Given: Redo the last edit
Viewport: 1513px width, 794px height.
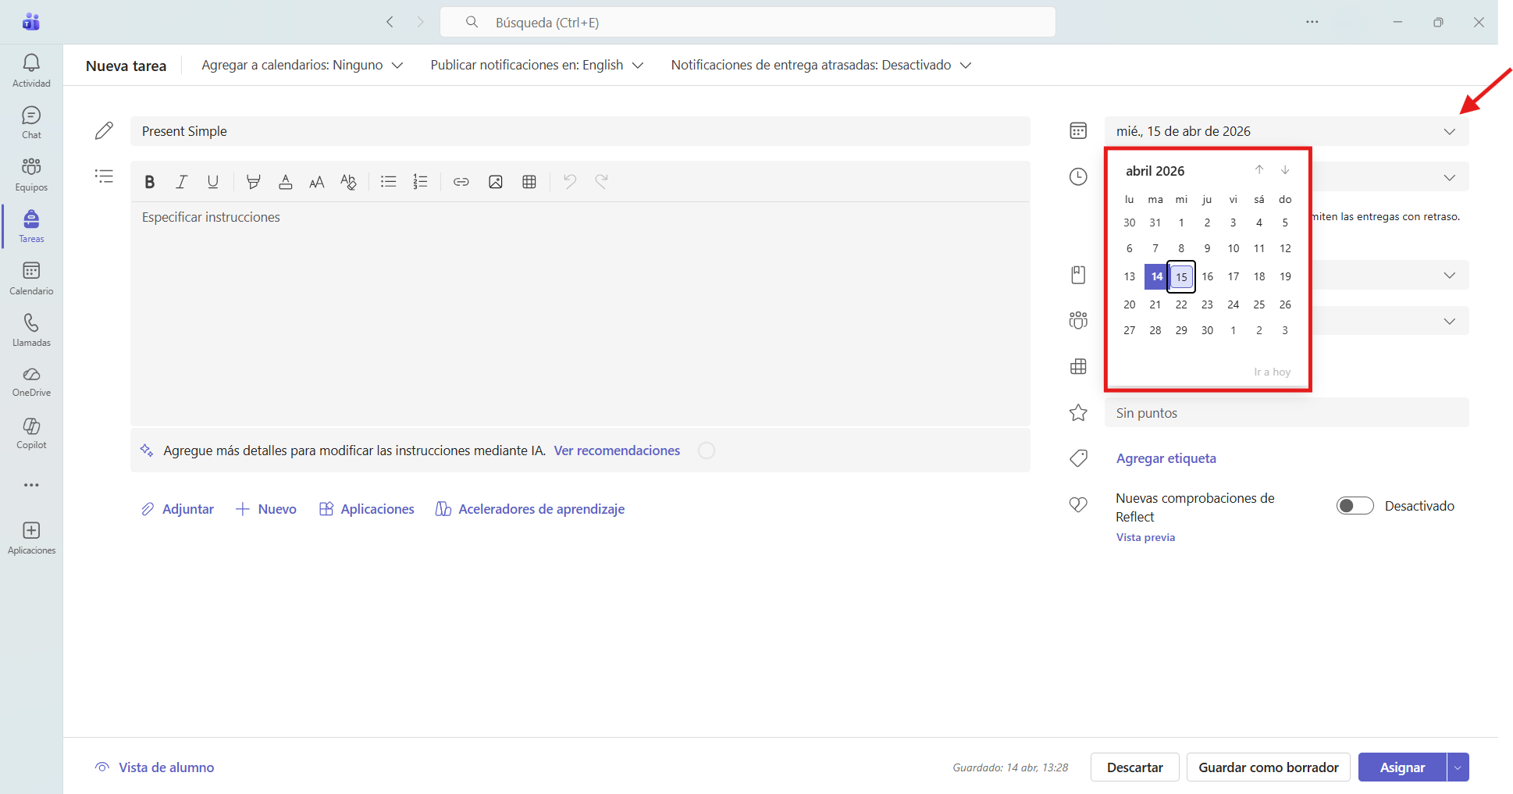Looking at the screenshot, I should (x=601, y=182).
